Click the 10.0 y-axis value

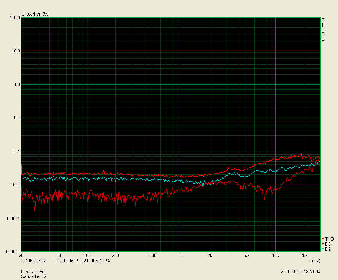point(16,51)
